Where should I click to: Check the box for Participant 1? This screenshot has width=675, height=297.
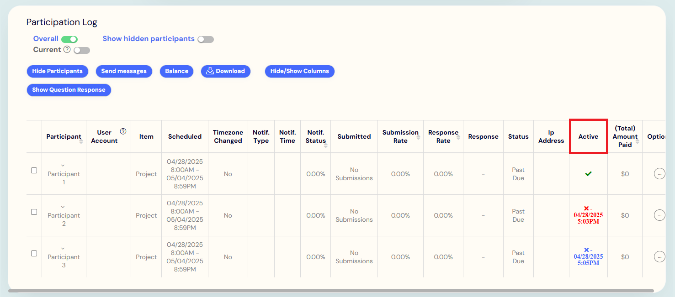point(34,170)
